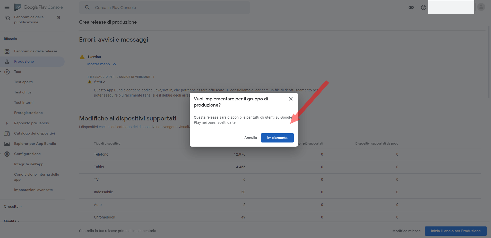Switch to Preregistrazione in the sidebar
The image size is (491, 238).
29,113
